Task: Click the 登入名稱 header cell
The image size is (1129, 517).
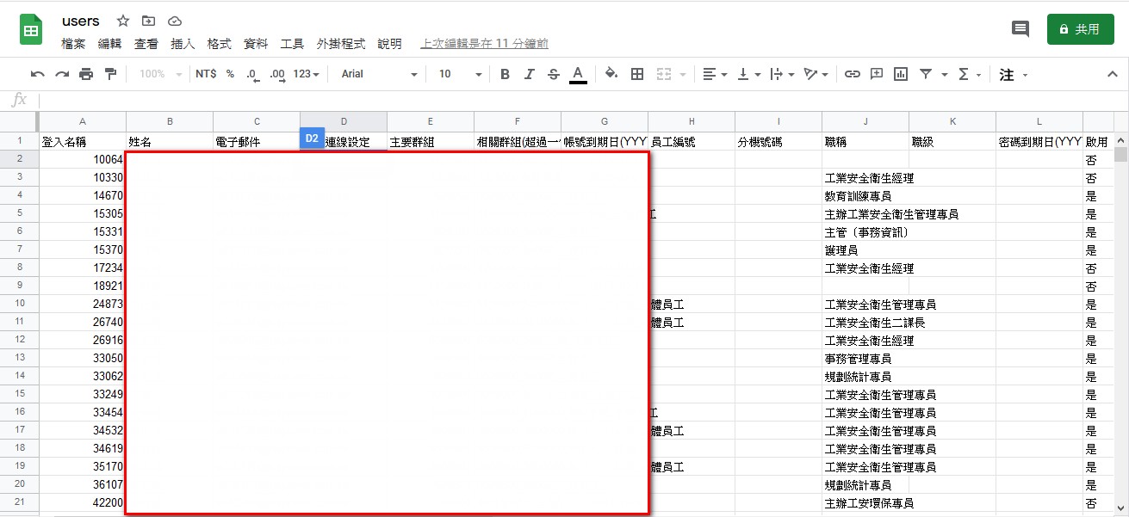Action: coord(83,141)
